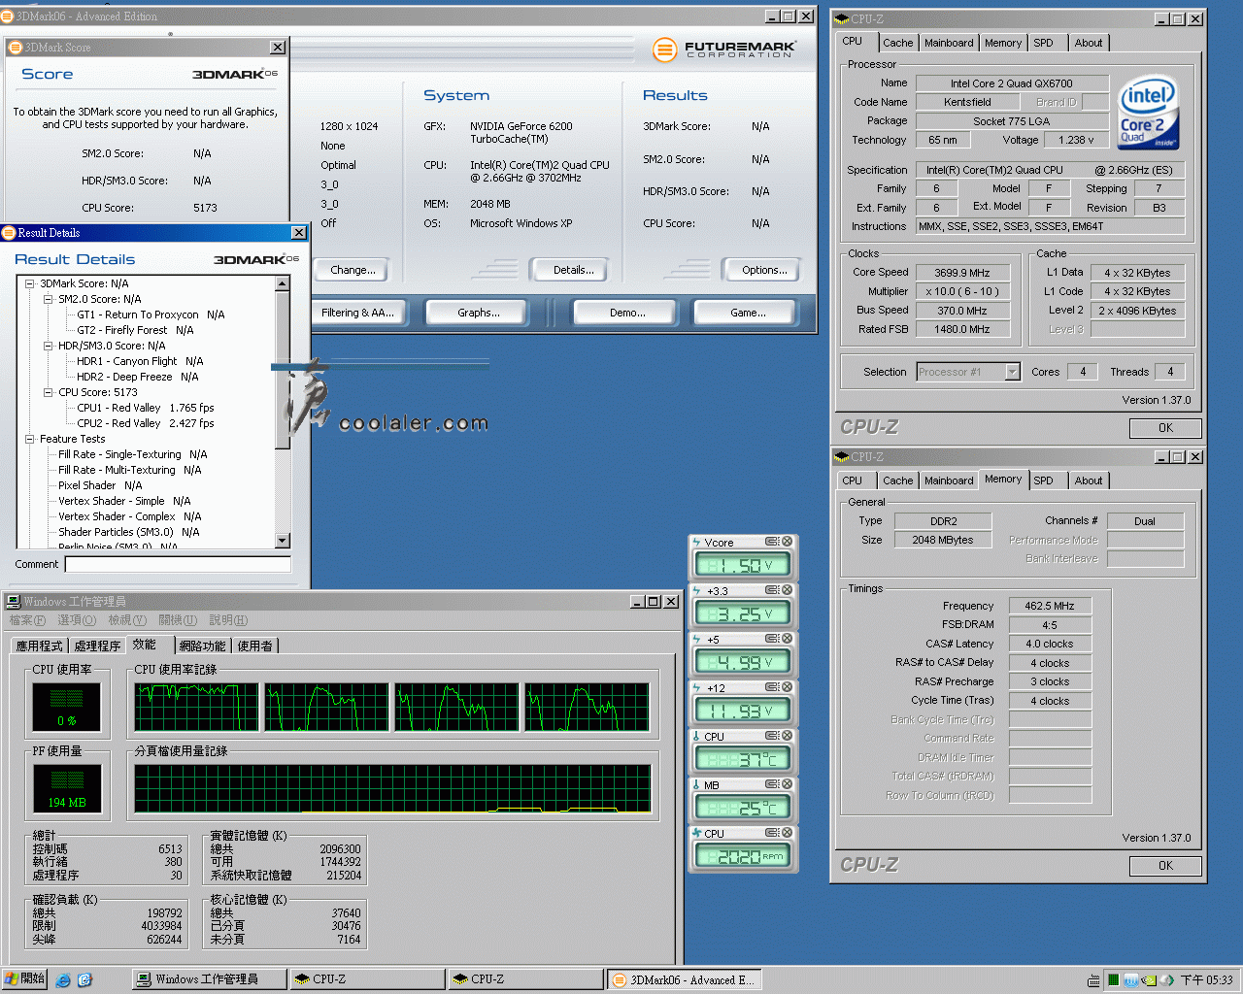Click into the Comment input field

pyautogui.click(x=178, y=564)
